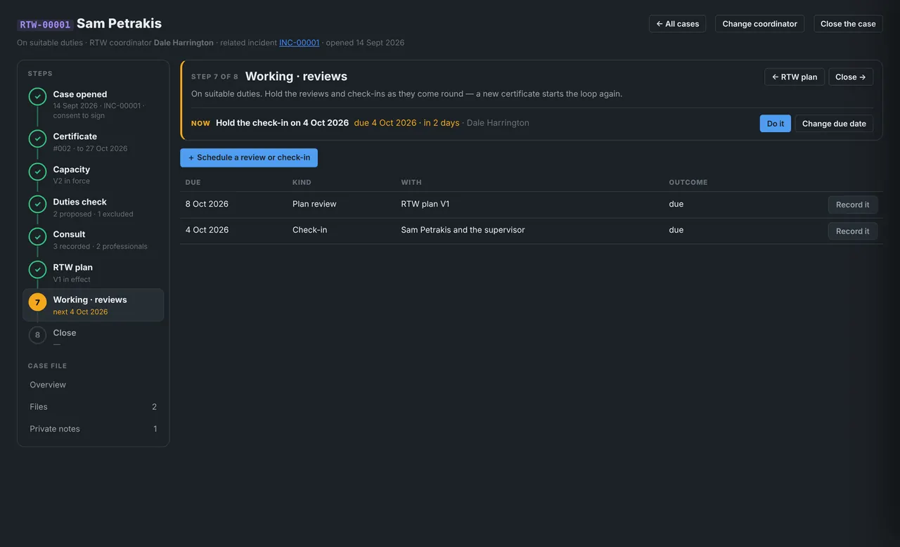Schedule a review or check-in
900x547 pixels.
tap(249, 157)
